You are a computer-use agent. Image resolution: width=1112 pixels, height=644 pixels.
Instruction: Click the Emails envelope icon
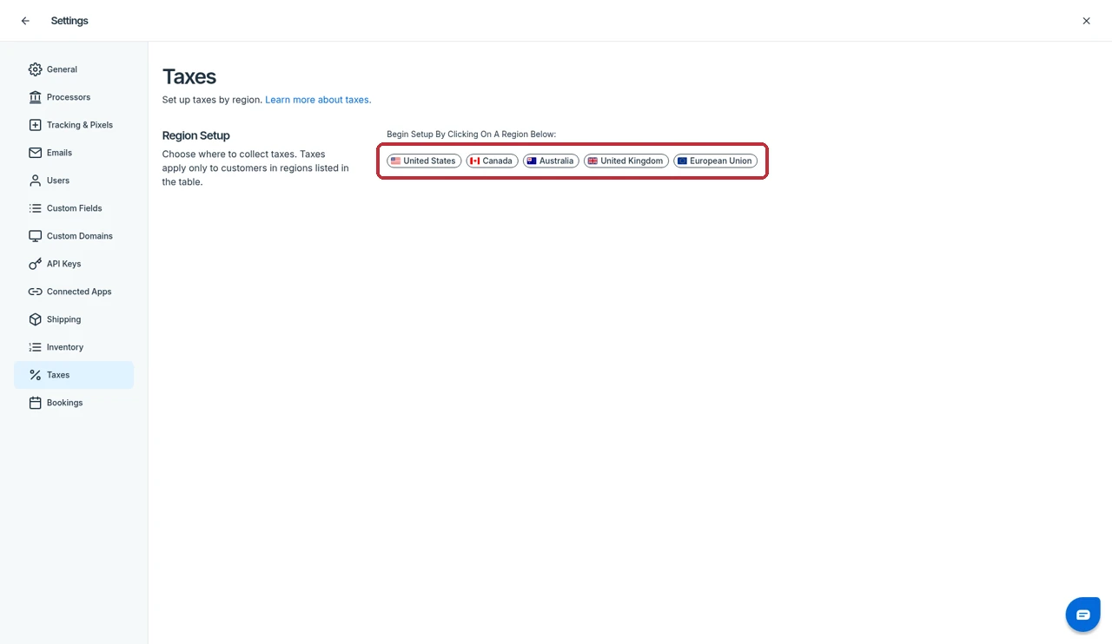[35, 153]
